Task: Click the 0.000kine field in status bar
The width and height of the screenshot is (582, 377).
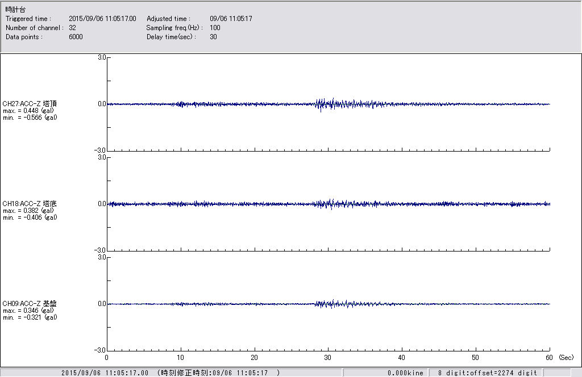Action: (405, 373)
